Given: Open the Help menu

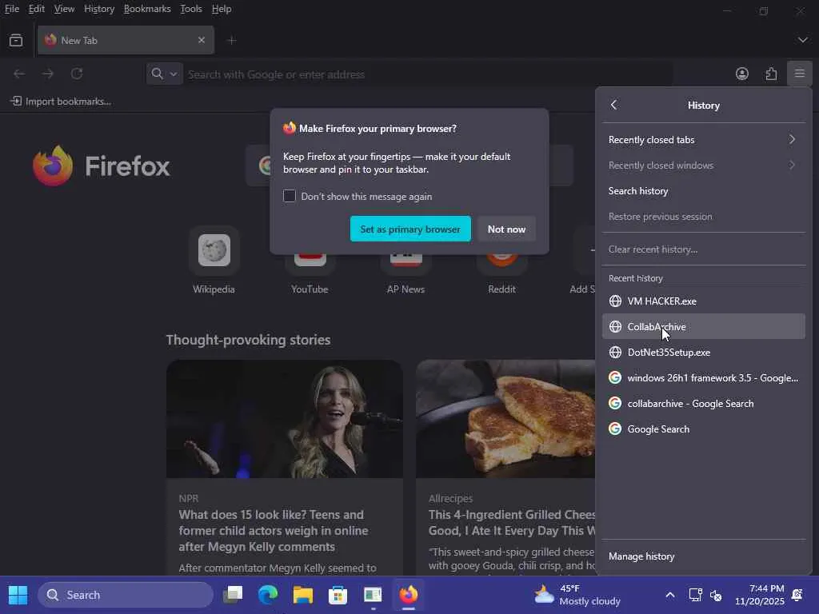Looking at the screenshot, I should click(222, 9).
